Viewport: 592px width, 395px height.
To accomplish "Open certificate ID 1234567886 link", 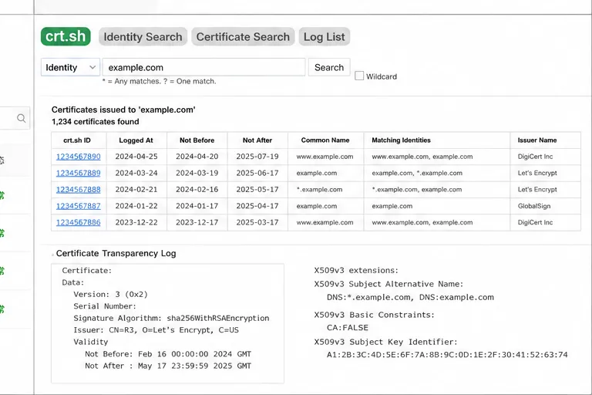I will (x=79, y=222).
